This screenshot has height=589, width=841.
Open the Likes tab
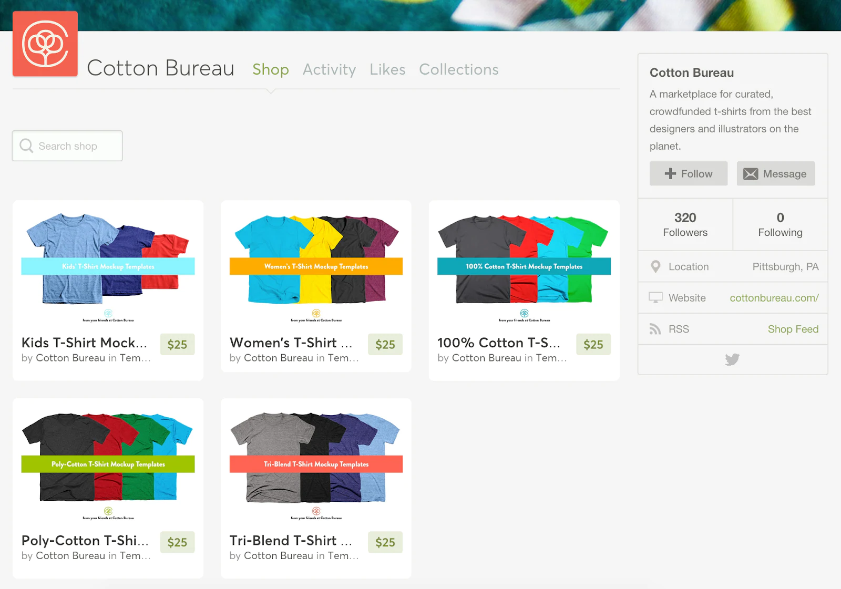387,69
